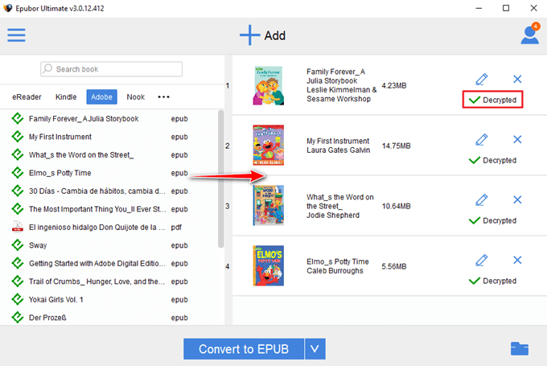Click the Search book field
This screenshot has width=547, height=366.
(x=111, y=68)
